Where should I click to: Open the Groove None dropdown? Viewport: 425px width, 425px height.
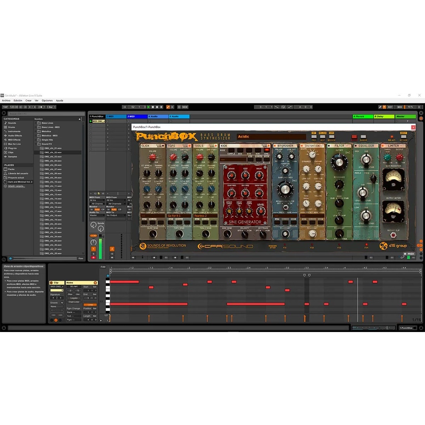click(x=56, y=306)
